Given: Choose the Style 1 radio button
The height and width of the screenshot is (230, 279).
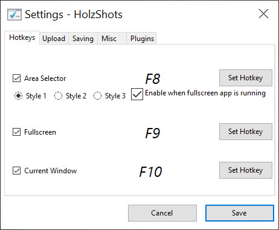Looking at the screenshot, I should [18, 96].
